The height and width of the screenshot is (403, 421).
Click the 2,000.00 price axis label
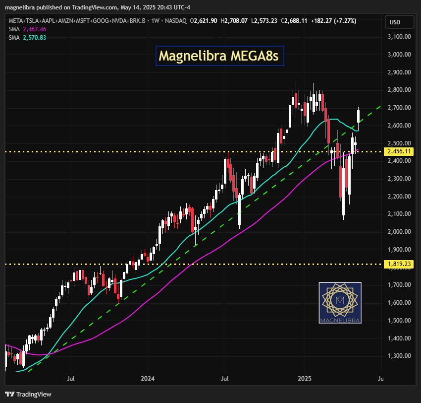(x=399, y=232)
